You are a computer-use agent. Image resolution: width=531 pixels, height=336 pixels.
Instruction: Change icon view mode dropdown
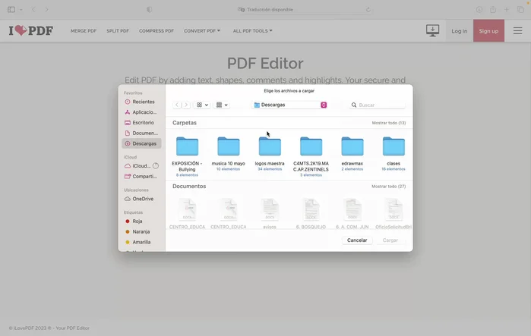(202, 105)
